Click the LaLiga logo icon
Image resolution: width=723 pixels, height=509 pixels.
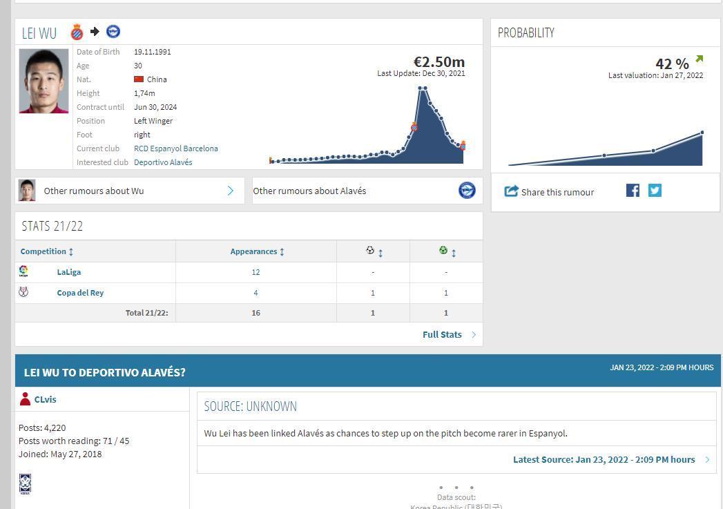coord(23,271)
